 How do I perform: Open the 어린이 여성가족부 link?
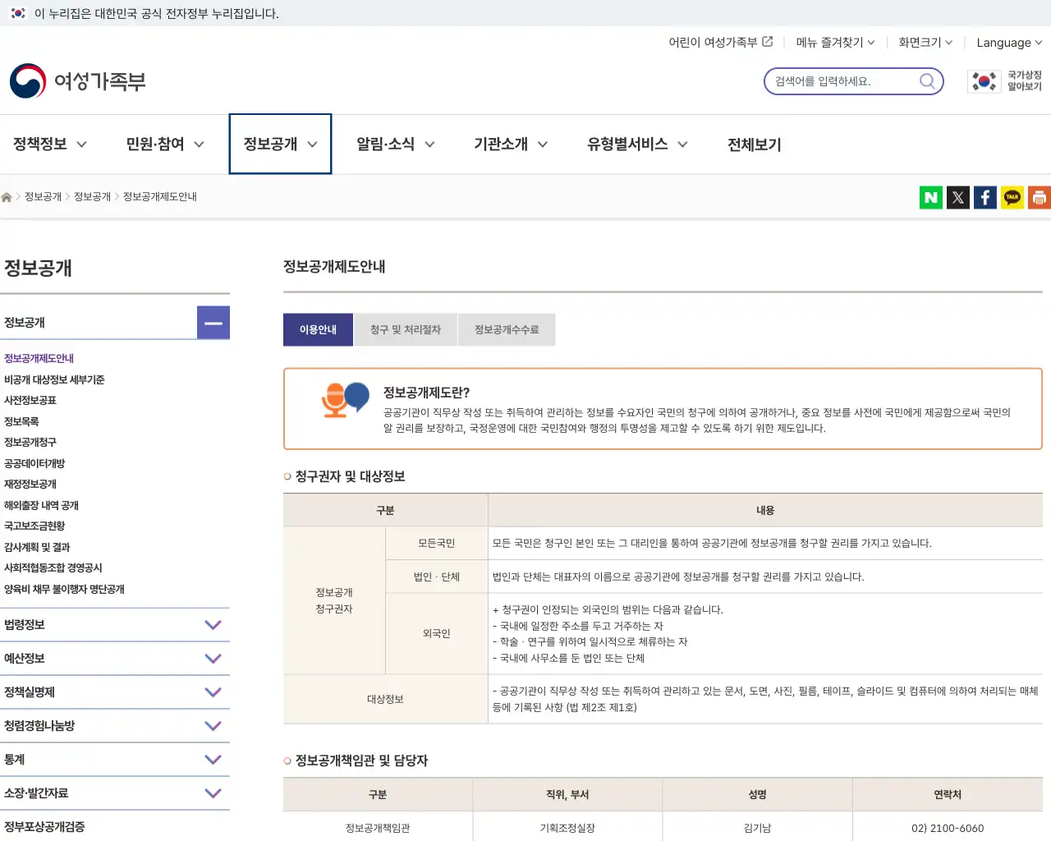tap(720, 42)
